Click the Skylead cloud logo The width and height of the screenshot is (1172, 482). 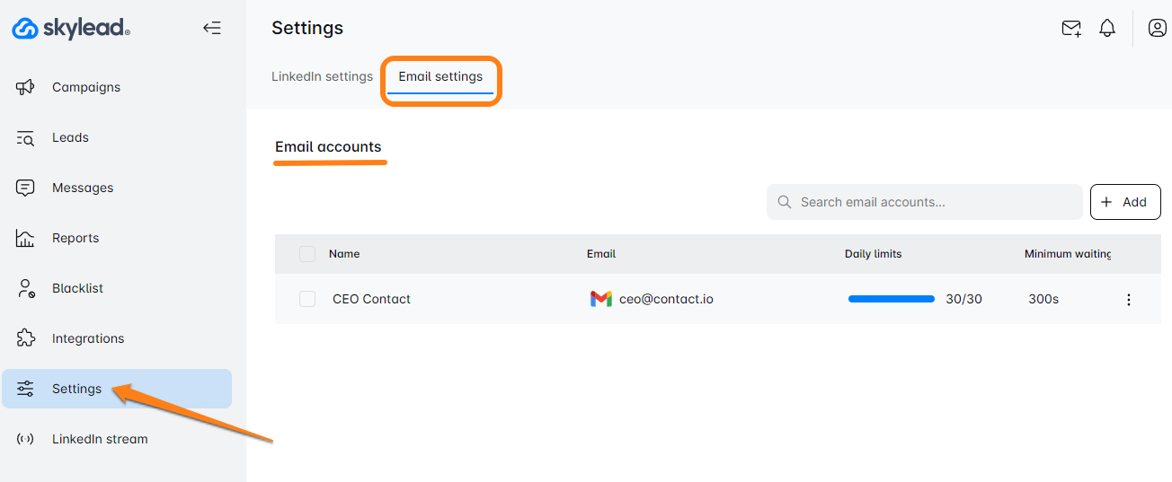25,29
